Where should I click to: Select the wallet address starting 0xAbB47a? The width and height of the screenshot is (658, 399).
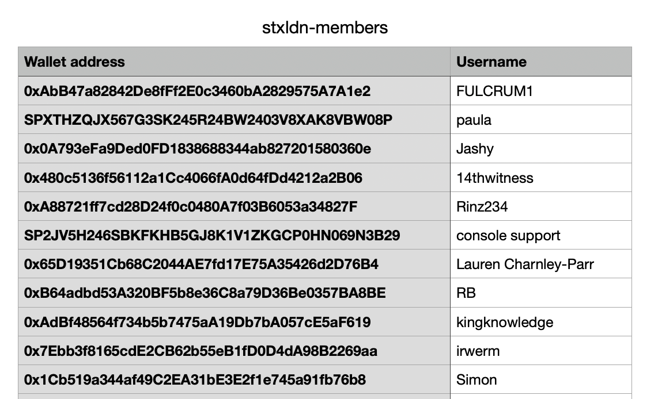[197, 91]
